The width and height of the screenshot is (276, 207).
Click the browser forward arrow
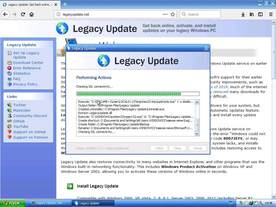pyautogui.click(x=15, y=14)
